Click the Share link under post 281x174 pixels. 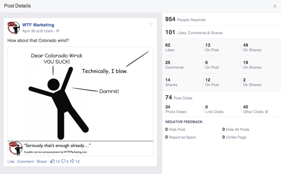[x=42, y=161]
